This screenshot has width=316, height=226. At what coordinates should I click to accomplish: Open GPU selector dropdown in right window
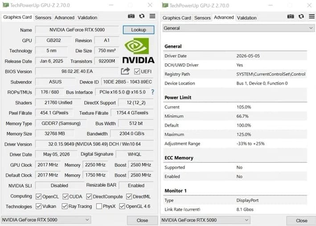pos(205,220)
